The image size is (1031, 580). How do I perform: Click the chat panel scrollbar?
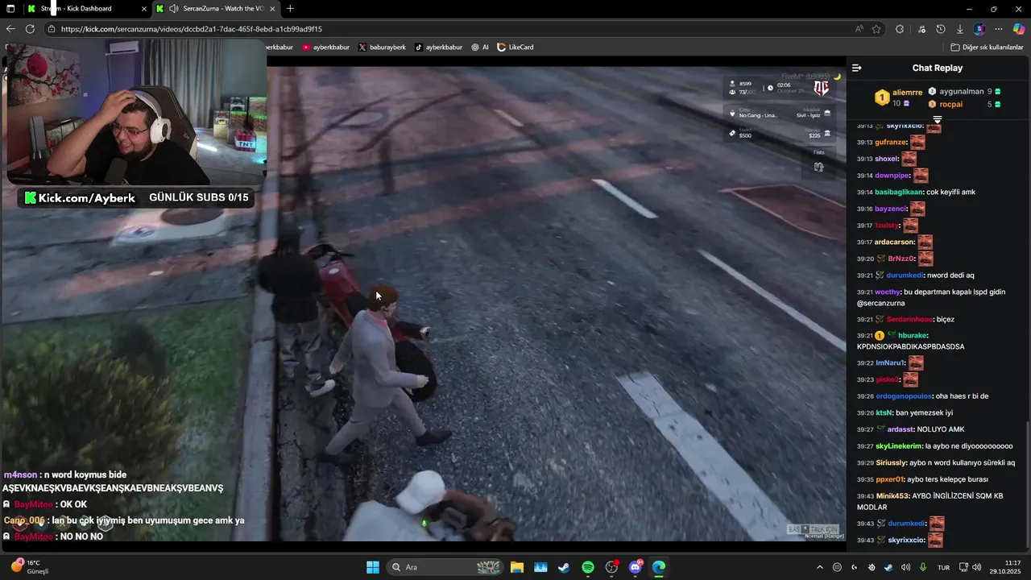(1029, 487)
